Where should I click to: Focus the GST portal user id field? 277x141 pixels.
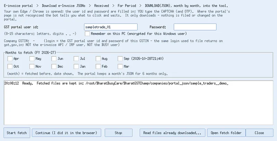point(111,27)
